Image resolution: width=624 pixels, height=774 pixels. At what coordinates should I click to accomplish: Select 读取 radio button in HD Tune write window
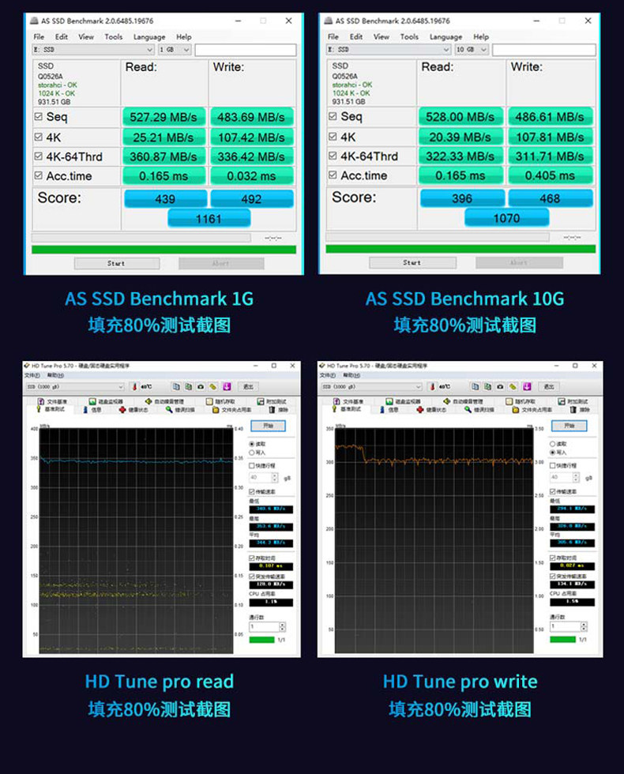[552, 444]
